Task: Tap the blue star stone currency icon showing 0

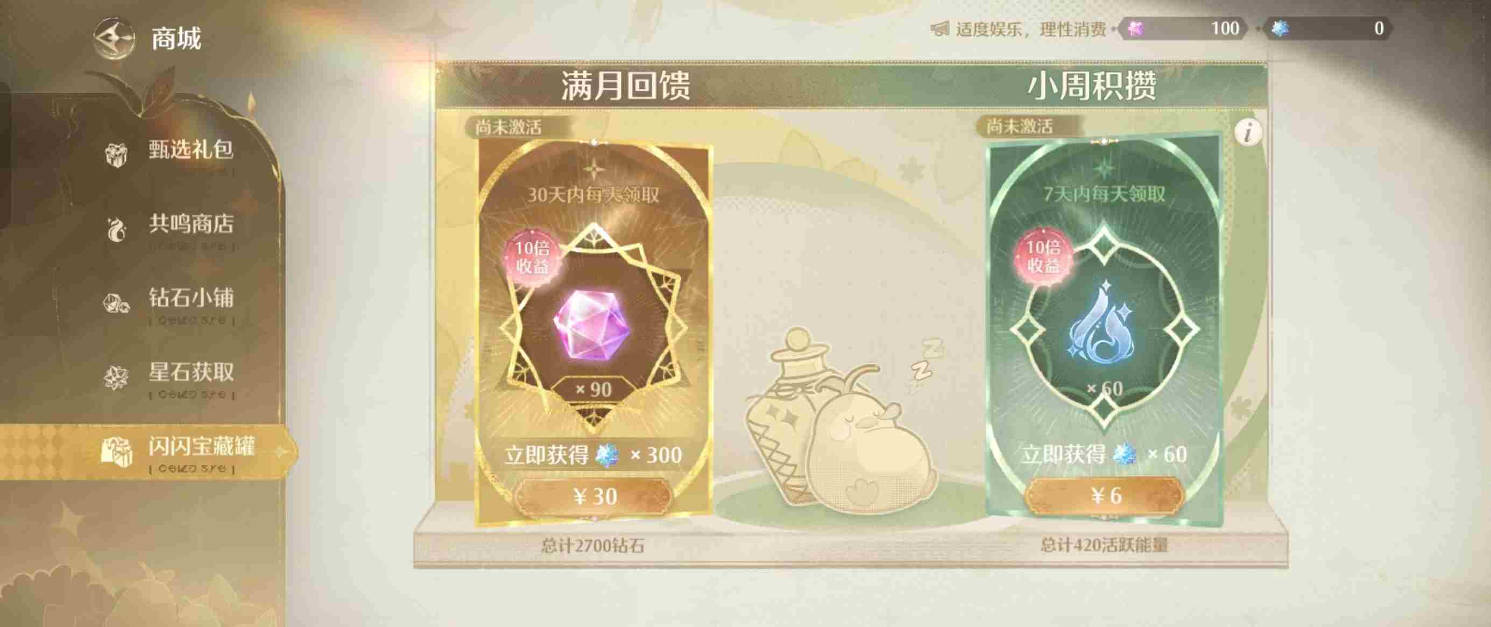Action: click(x=1279, y=29)
